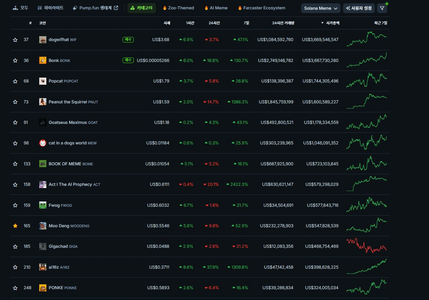Click the 매수 button for Bonk
This screenshot has width=429, height=300.
pos(128,60)
